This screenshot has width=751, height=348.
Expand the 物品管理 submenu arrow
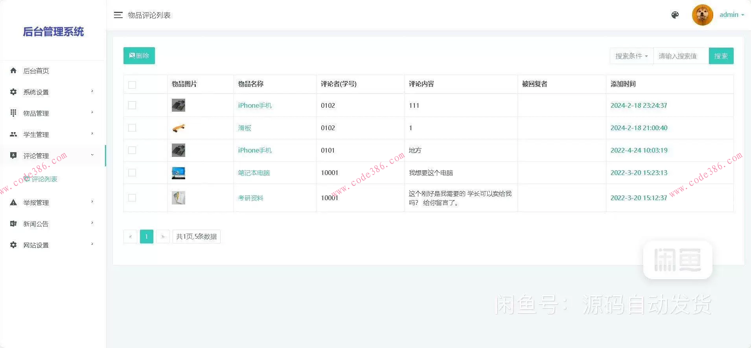[x=92, y=112]
